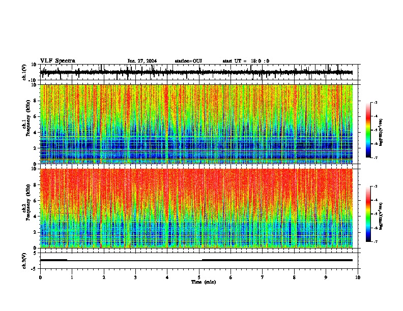Click the "1" tick on the time axis
Screen dimensions: 403x311
[x=72, y=277]
